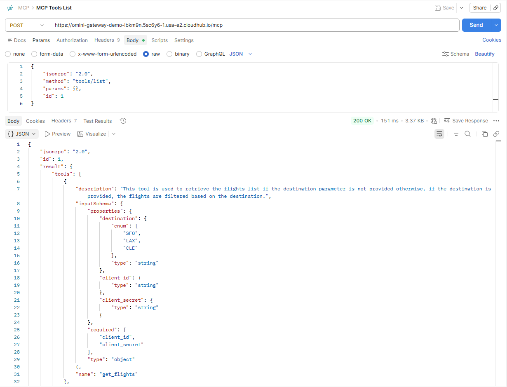Viewport: 507px width, 387px height.
Task: Open the Save options dropdown arrow
Action: click(462, 8)
